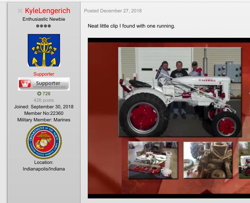Open KyleLengerich's profile from the username
The width and height of the screenshot is (250, 203).
pyautogui.click(x=47, y=11)
